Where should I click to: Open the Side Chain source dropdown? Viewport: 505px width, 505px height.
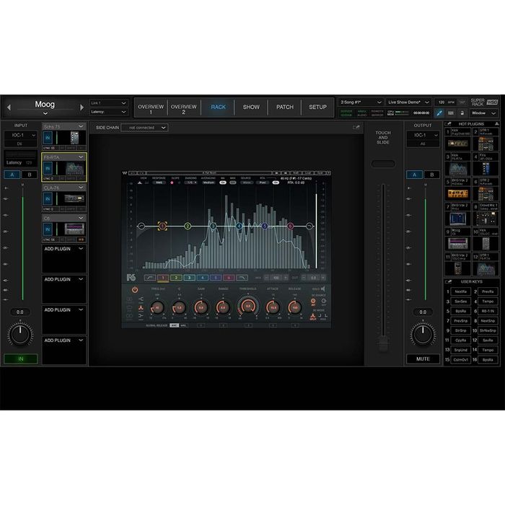(144, 128)
